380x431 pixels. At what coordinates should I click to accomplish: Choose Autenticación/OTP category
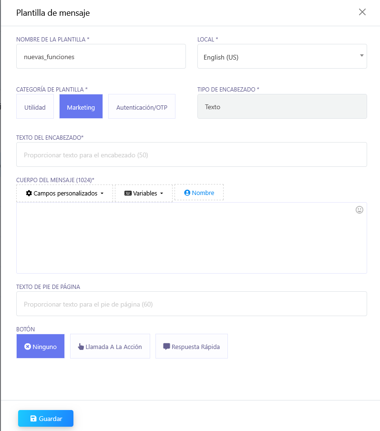pyautogui.click(x=142, y=107)
